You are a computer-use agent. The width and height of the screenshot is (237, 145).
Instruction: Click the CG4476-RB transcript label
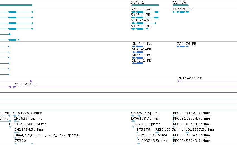pyautogui.click(x=183, y=9)
